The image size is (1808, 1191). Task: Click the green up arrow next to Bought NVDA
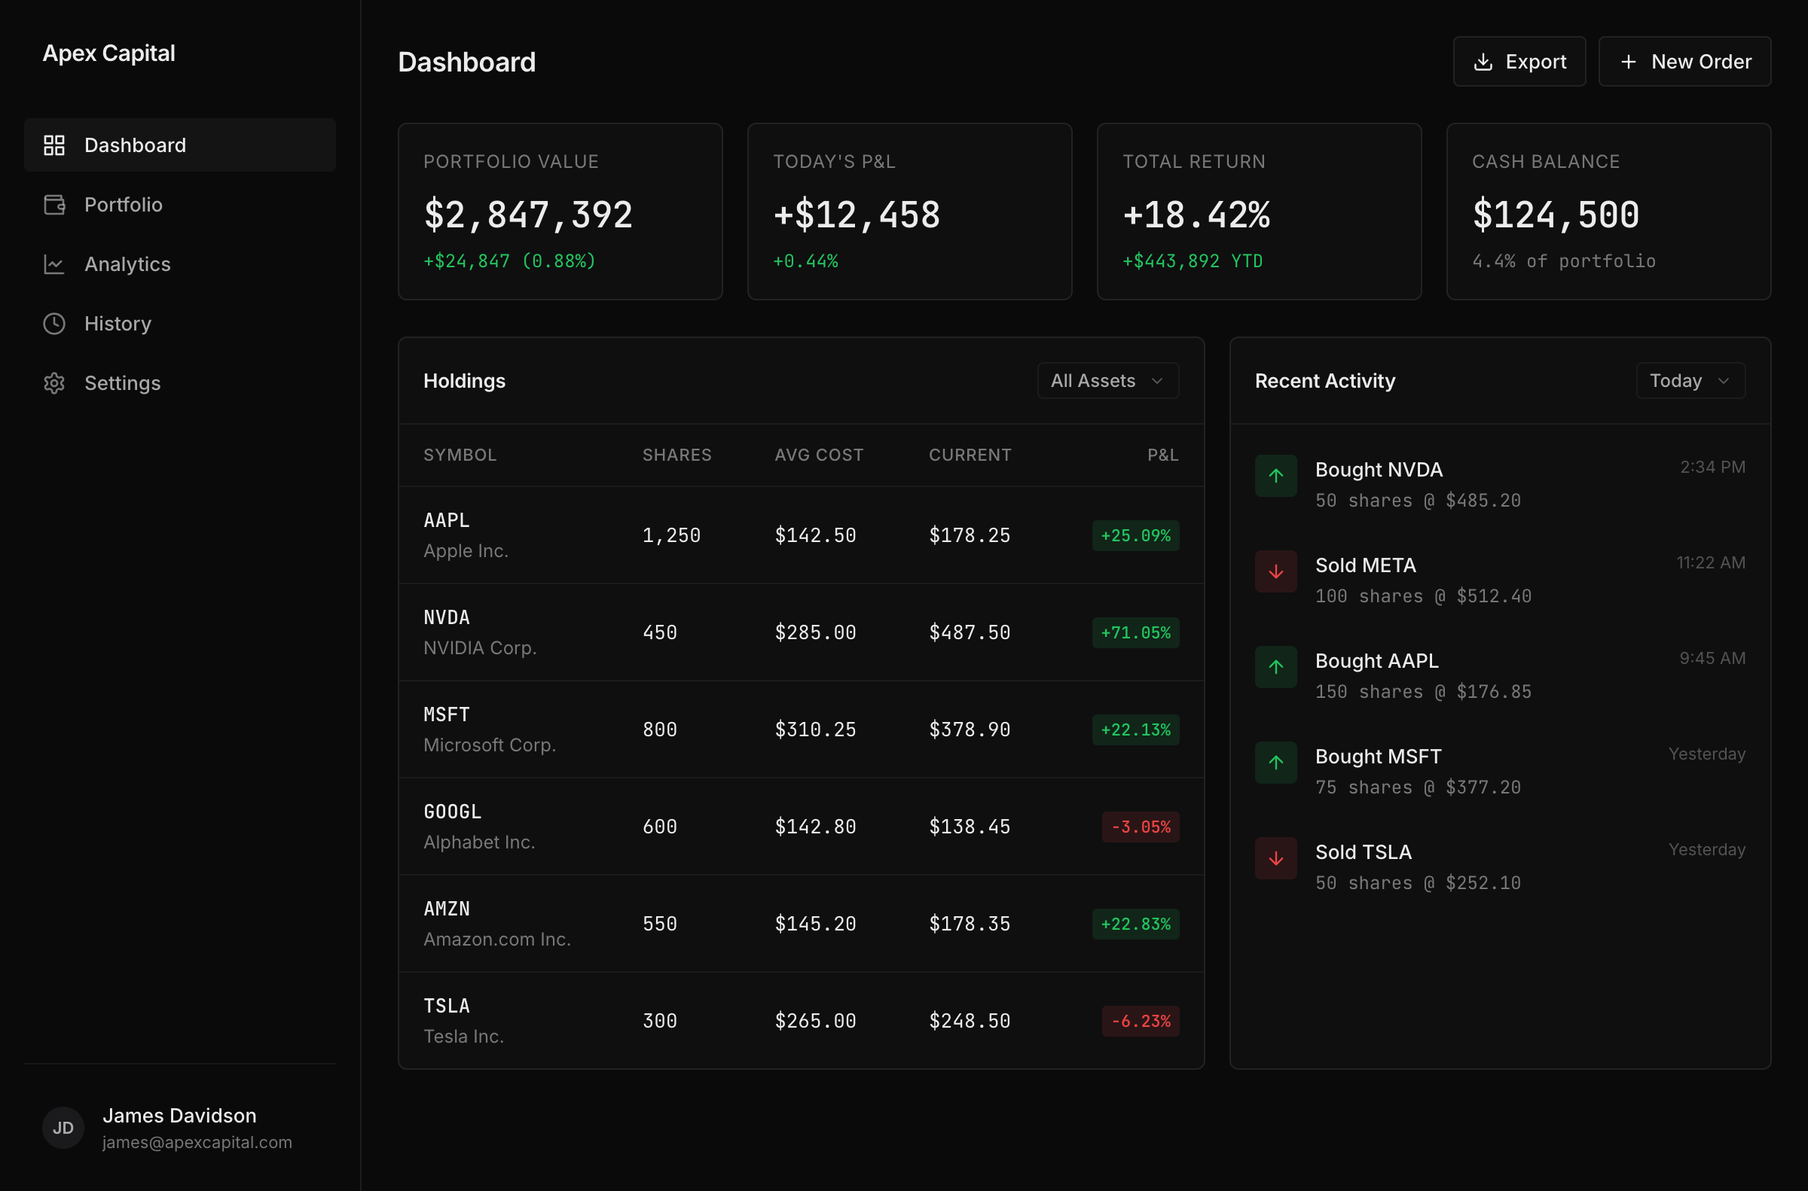(1275, 476)
